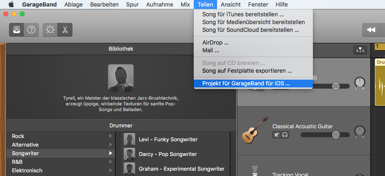The height and width of the screenshot is (176, 385).
Task: Solo the Classical Acoustic Guitar track via headphones
Action: pos(285,135)
